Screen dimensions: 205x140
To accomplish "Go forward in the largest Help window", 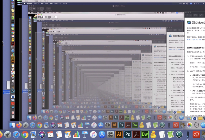I will point(190,15).
